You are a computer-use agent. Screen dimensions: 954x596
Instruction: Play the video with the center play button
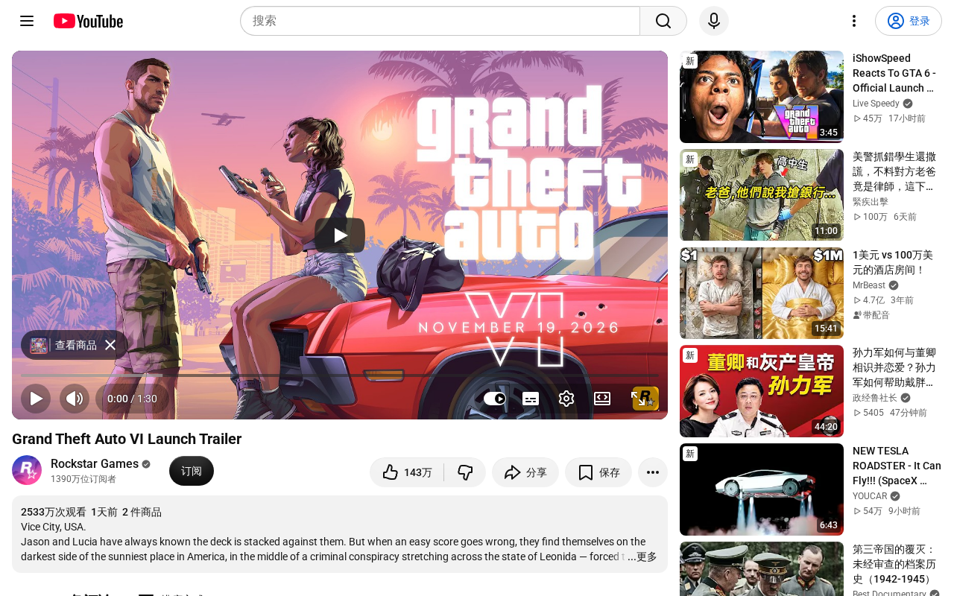coord(340,235)
